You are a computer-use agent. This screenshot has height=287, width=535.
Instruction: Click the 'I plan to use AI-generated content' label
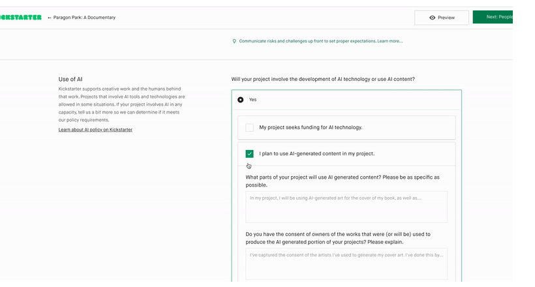pos(316,154)
